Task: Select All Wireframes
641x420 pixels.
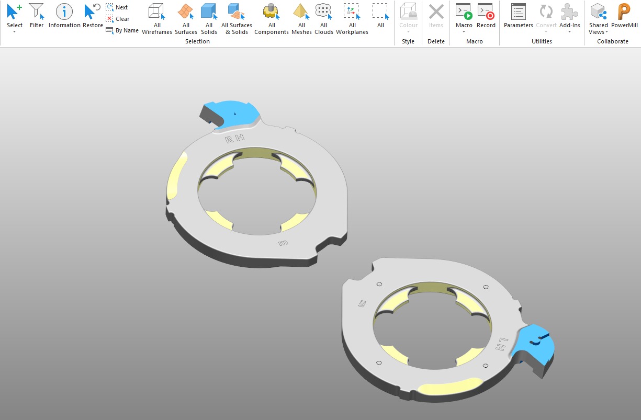Action: click(157, 18)
